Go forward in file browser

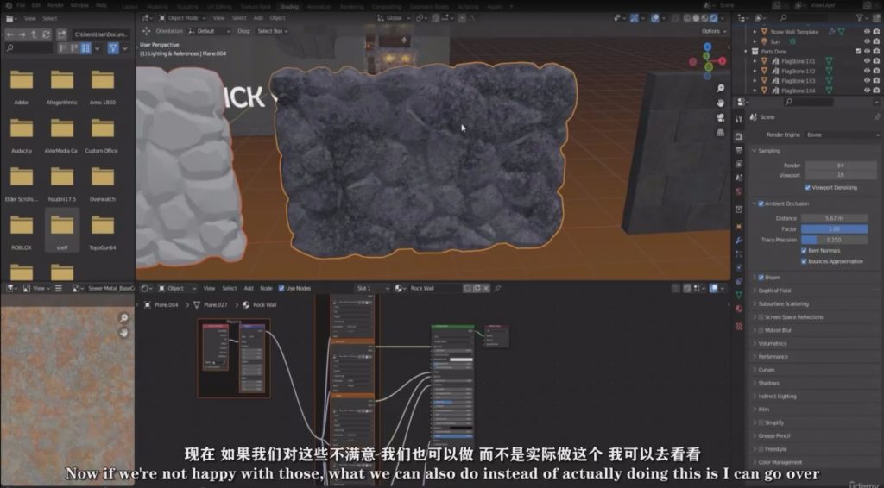22,34
